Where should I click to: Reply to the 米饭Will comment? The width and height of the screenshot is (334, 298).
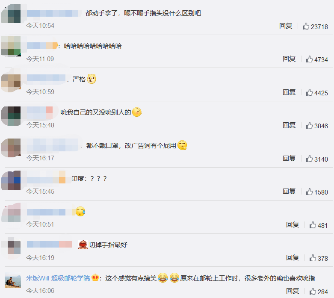point(293,291)
